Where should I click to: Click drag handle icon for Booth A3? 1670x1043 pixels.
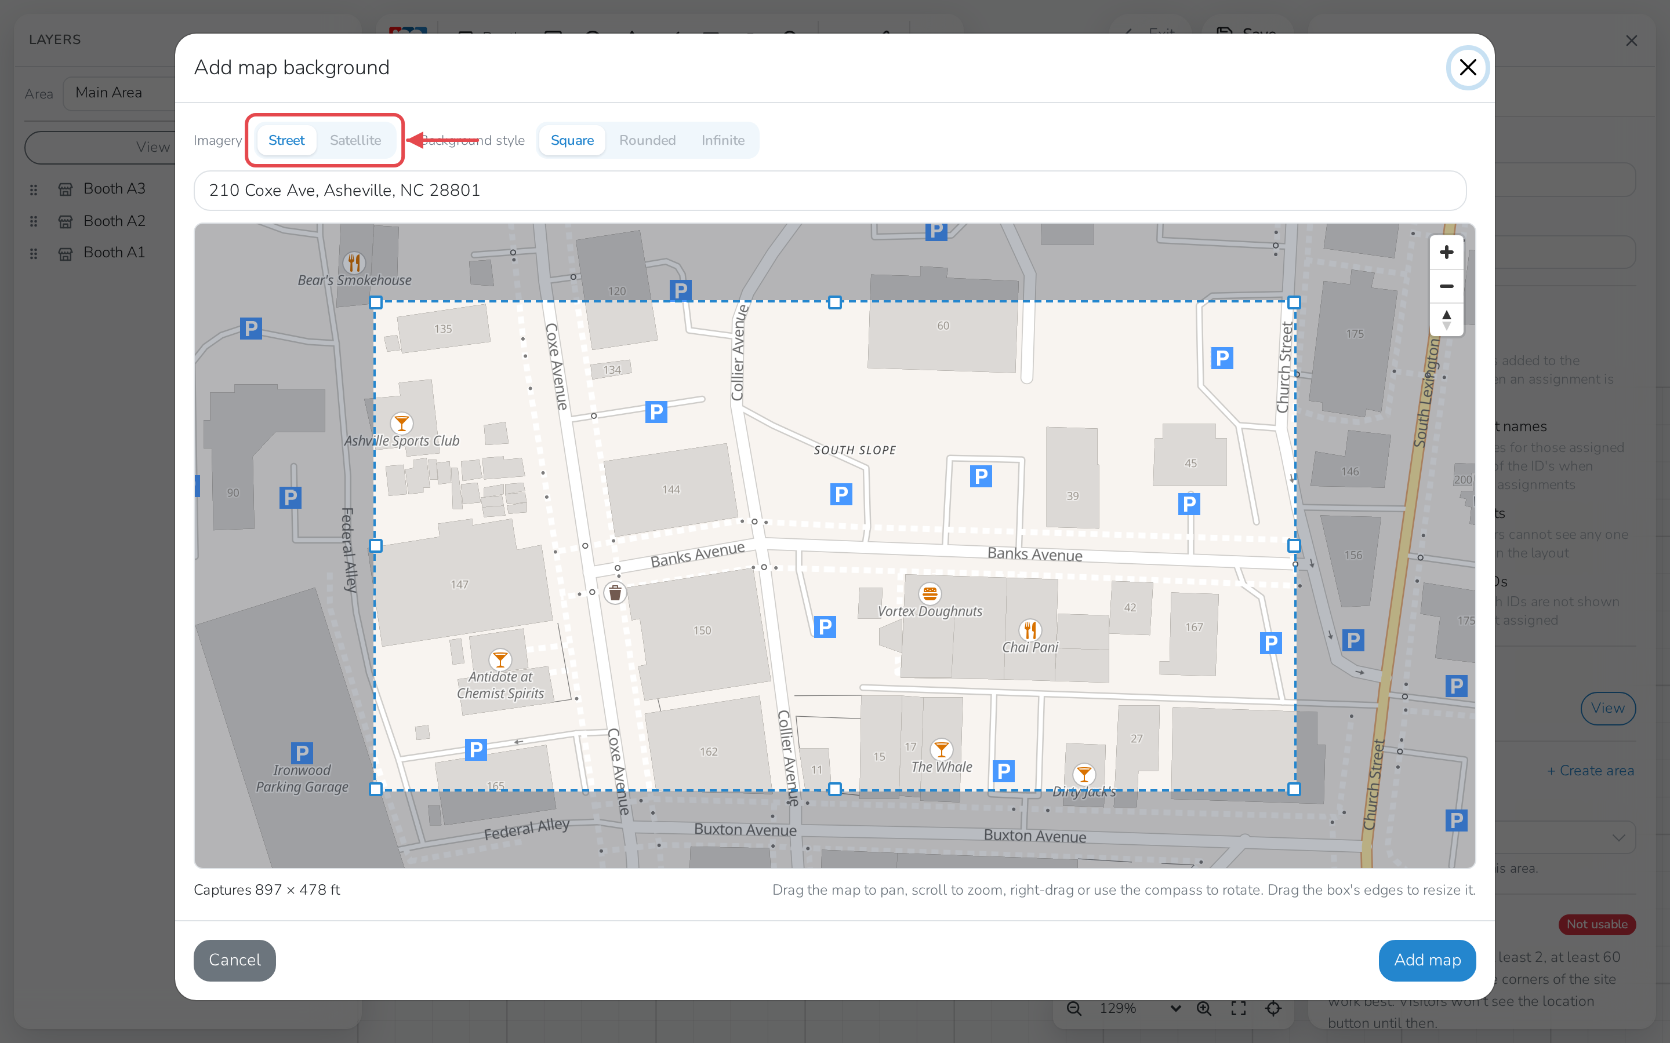[33, 189]
